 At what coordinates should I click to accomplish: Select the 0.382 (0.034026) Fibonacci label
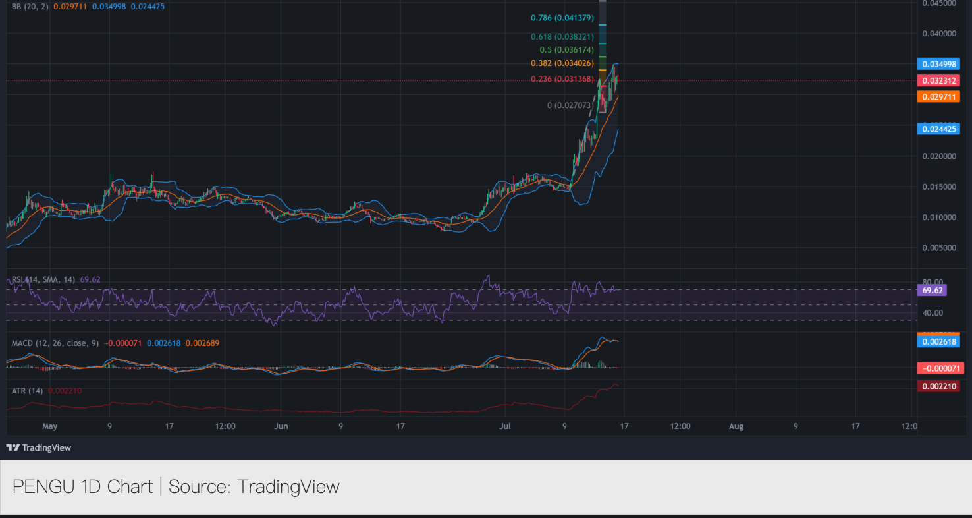click(x=562, y=63)
